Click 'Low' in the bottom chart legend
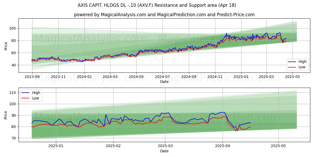 36,98
